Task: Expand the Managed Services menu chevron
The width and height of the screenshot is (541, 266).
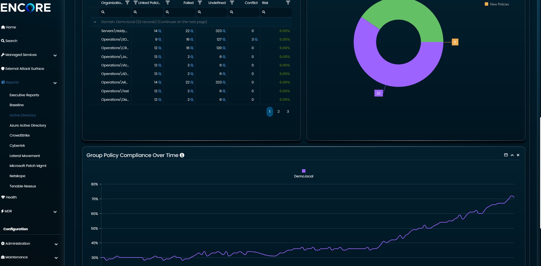Action: coord(55,55)
